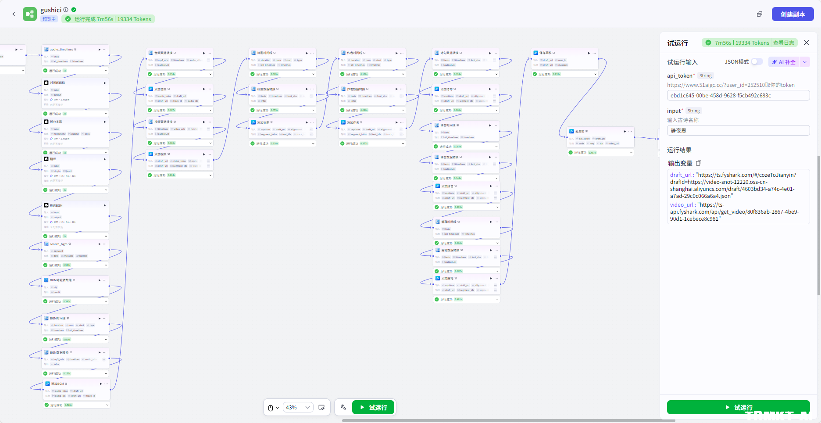821x423 pixels.
Task: Run the audio_timelines node with its play icon
Action: click(x=100, y=50)
